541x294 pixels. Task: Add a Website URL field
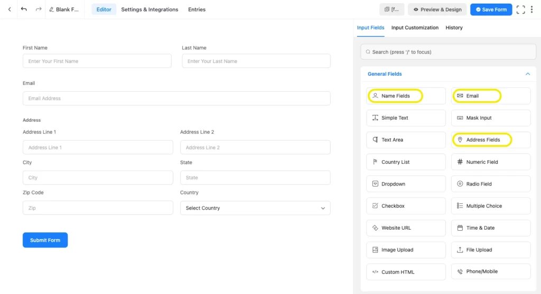click(x=406, y=228)
